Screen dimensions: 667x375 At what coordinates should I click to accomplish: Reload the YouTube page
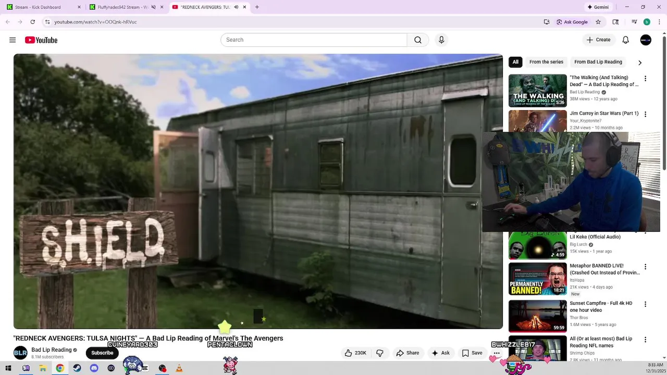[x=32, y=22]
